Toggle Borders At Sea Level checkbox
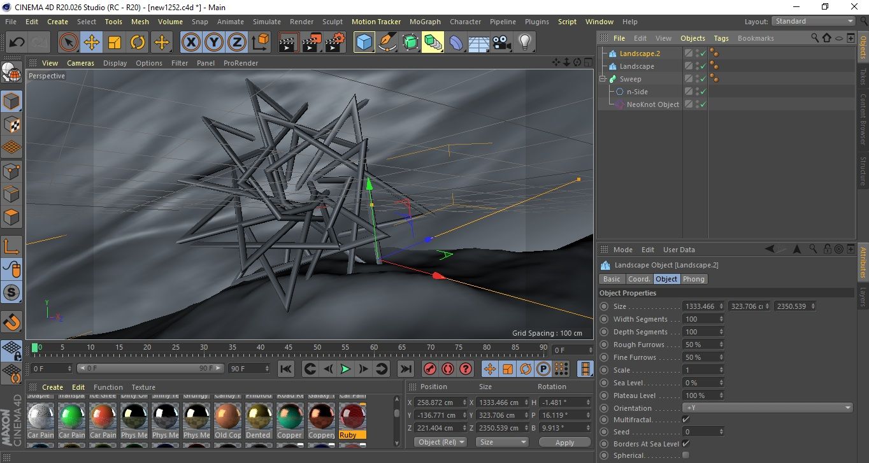Image resolution: width=869 pixels, height=463 pixels. pyautogui.click(x=686, y=444)
